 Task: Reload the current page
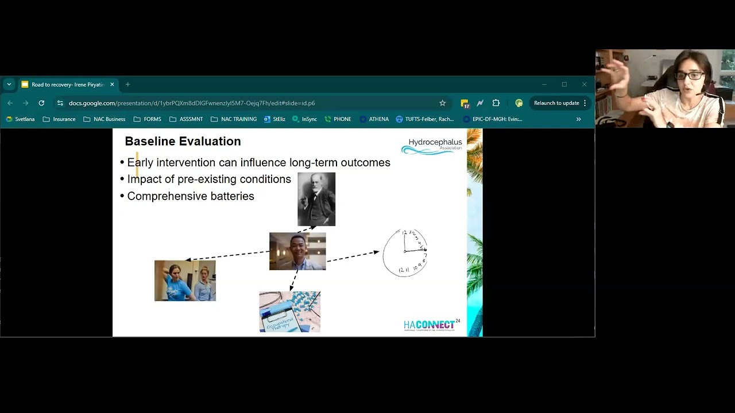[41, 103]
